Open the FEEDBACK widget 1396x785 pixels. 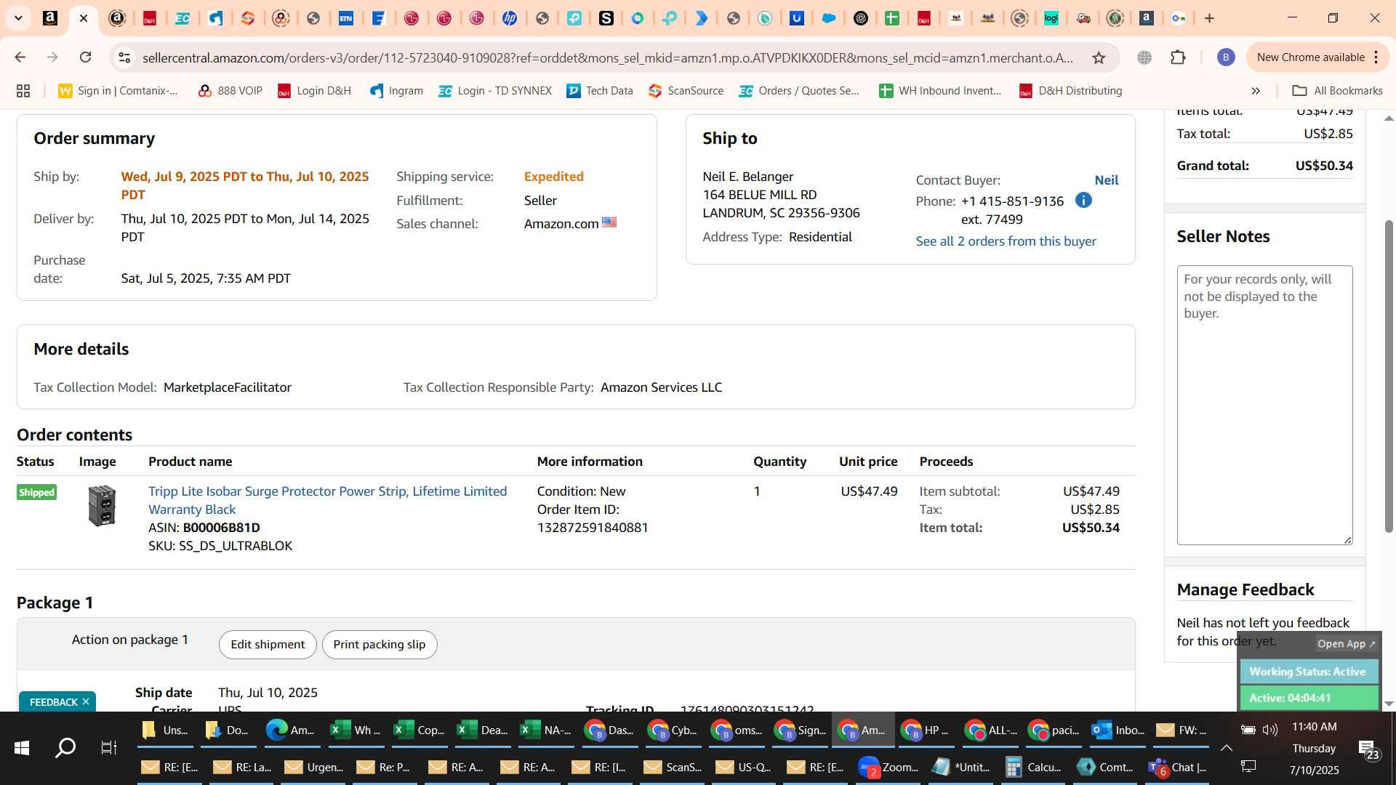(53, 702)
